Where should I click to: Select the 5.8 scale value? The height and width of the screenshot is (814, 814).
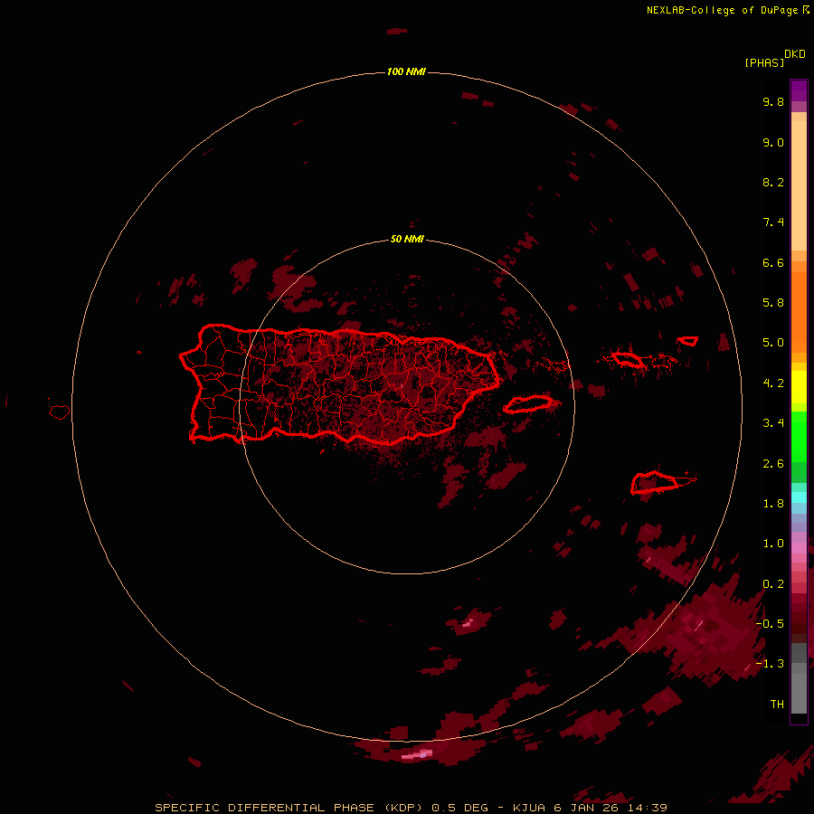tap(773, 303)
